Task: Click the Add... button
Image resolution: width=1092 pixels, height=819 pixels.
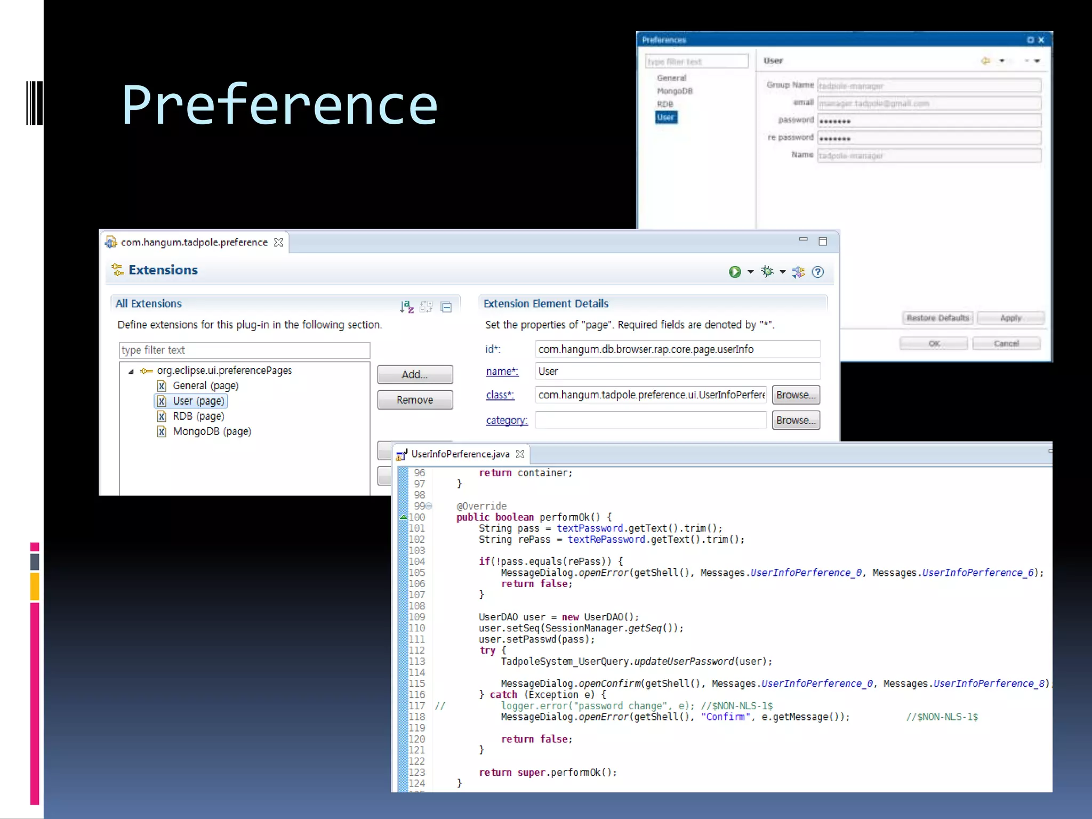Action: point(415,374)
